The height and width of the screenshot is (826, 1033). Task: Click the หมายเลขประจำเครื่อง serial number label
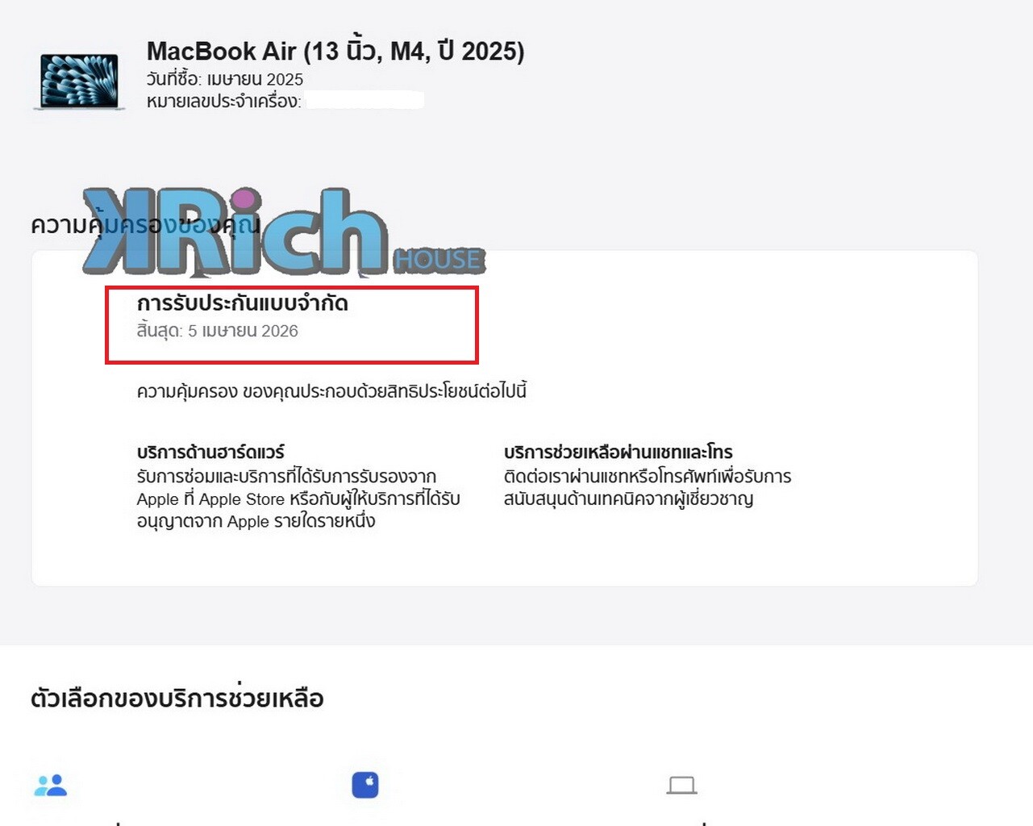223,101
